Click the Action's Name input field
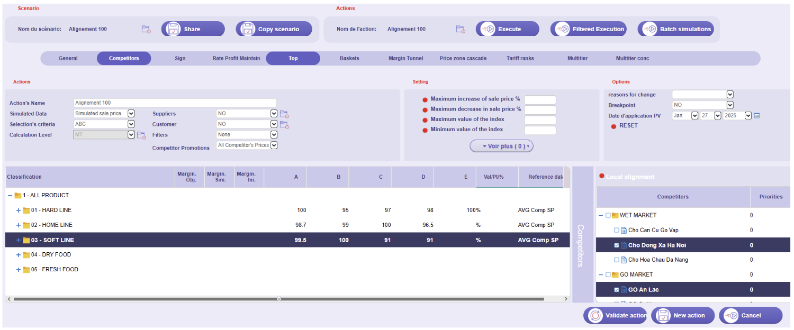Image resolution: width=794 pixels, height=330 pixels. click(x=175, y=103)
